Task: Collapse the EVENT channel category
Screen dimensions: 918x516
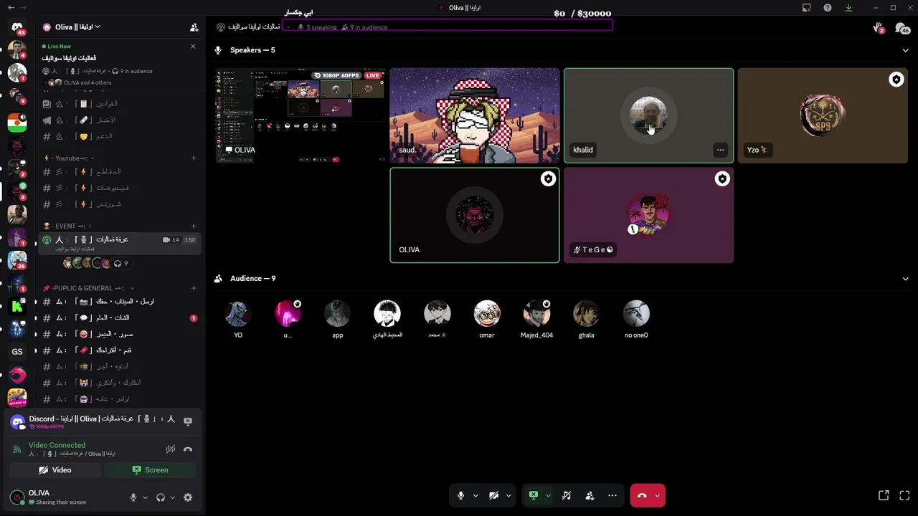Action: [x=67, y=226]
